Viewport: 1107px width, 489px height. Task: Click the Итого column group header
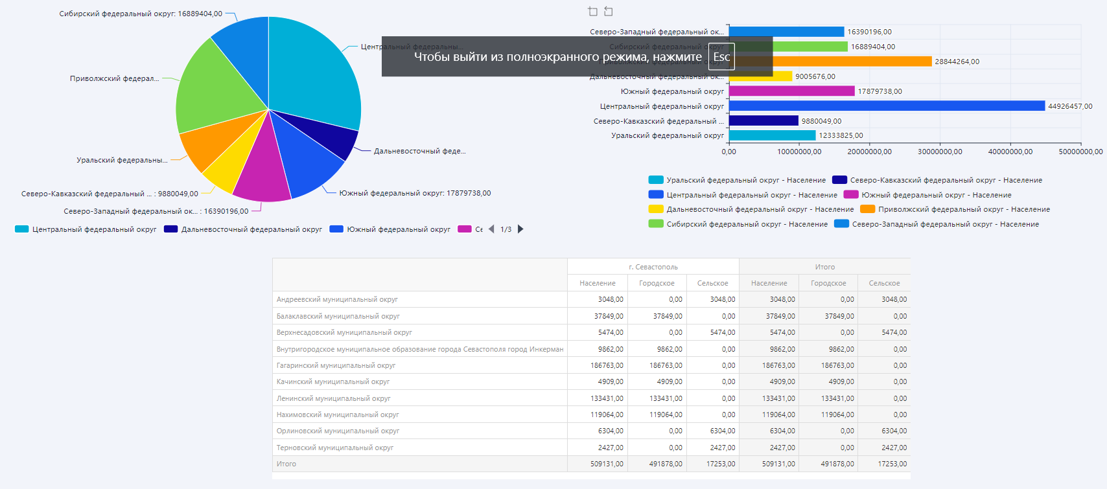pos(824,267)
